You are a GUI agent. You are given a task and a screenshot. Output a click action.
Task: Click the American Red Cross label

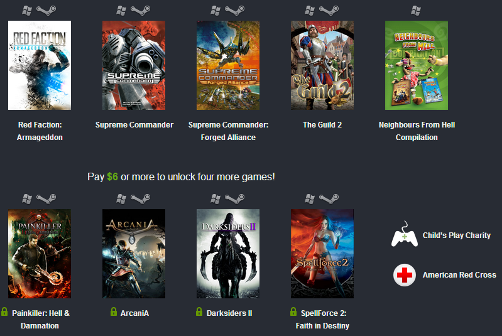(459, 275)
